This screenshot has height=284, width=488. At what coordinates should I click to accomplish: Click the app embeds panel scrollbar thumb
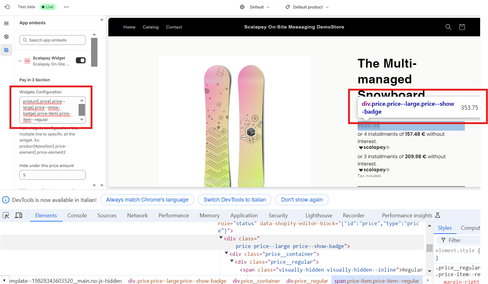(94, 52)
